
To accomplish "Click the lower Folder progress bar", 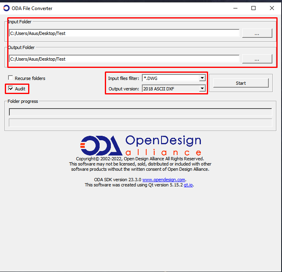I will pos(141,123).
